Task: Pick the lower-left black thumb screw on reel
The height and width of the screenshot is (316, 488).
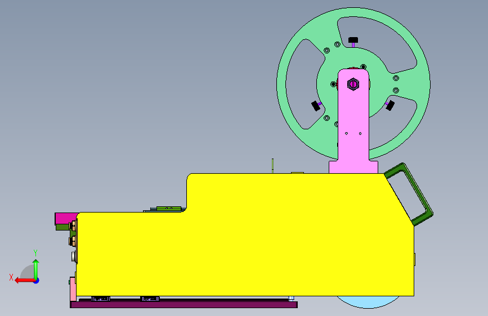Action: point(316,106)
